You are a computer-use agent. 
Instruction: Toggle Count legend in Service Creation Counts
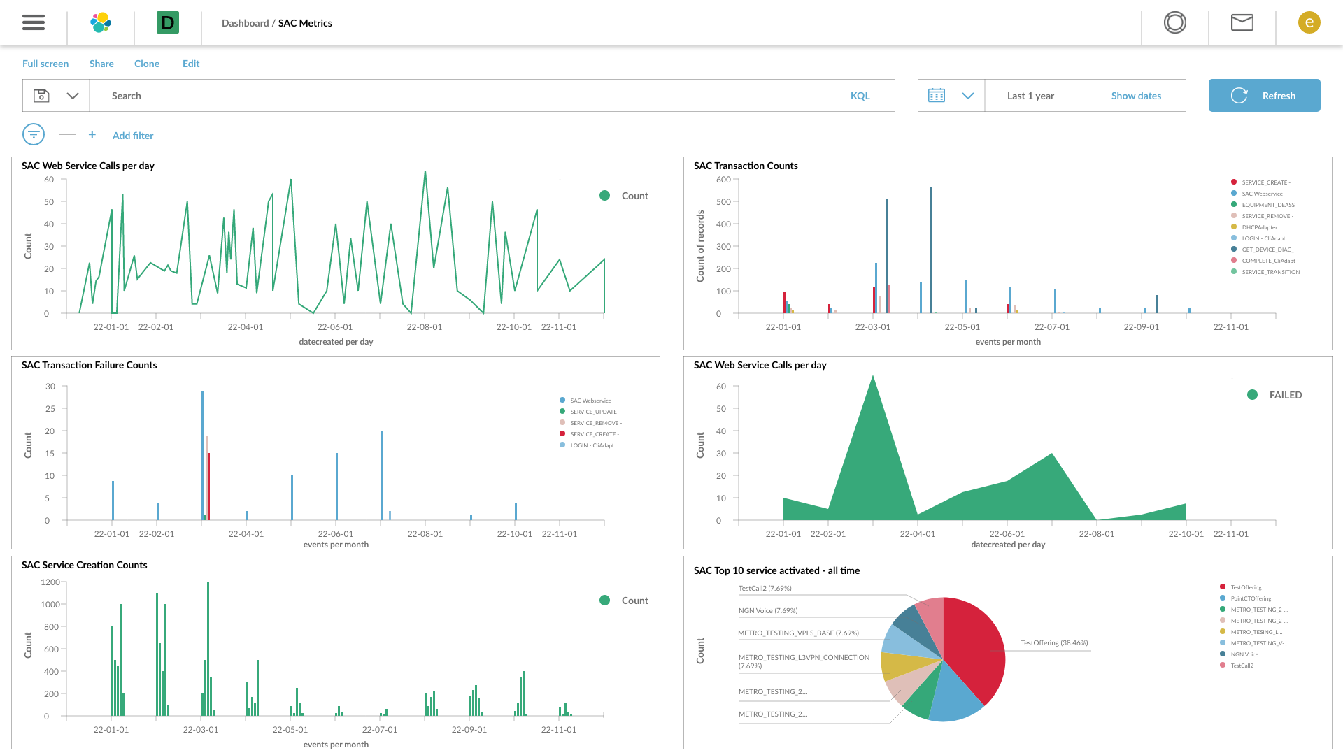click(x=624, y=601)
